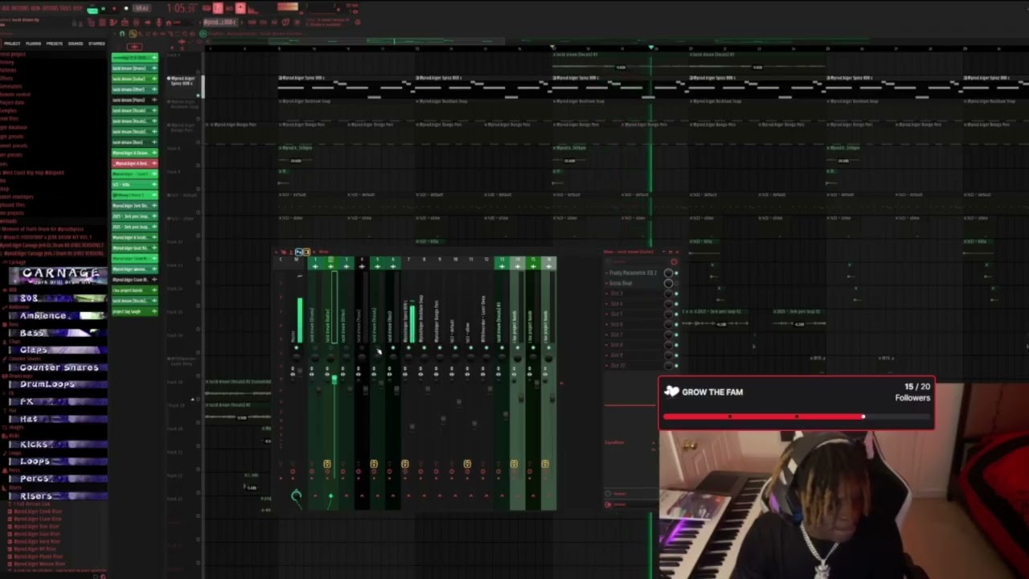
Task: Toggle mute LED on mixer track 10
Action: (x=455, y=347)
